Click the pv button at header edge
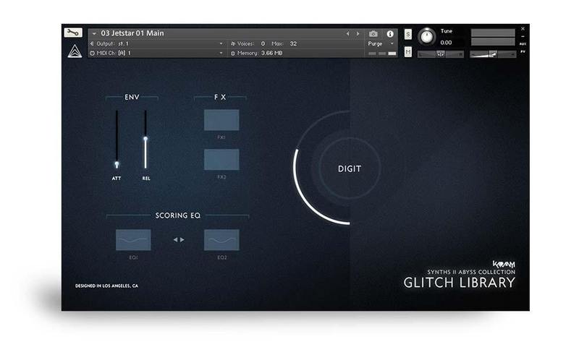 tap(523, 51)
